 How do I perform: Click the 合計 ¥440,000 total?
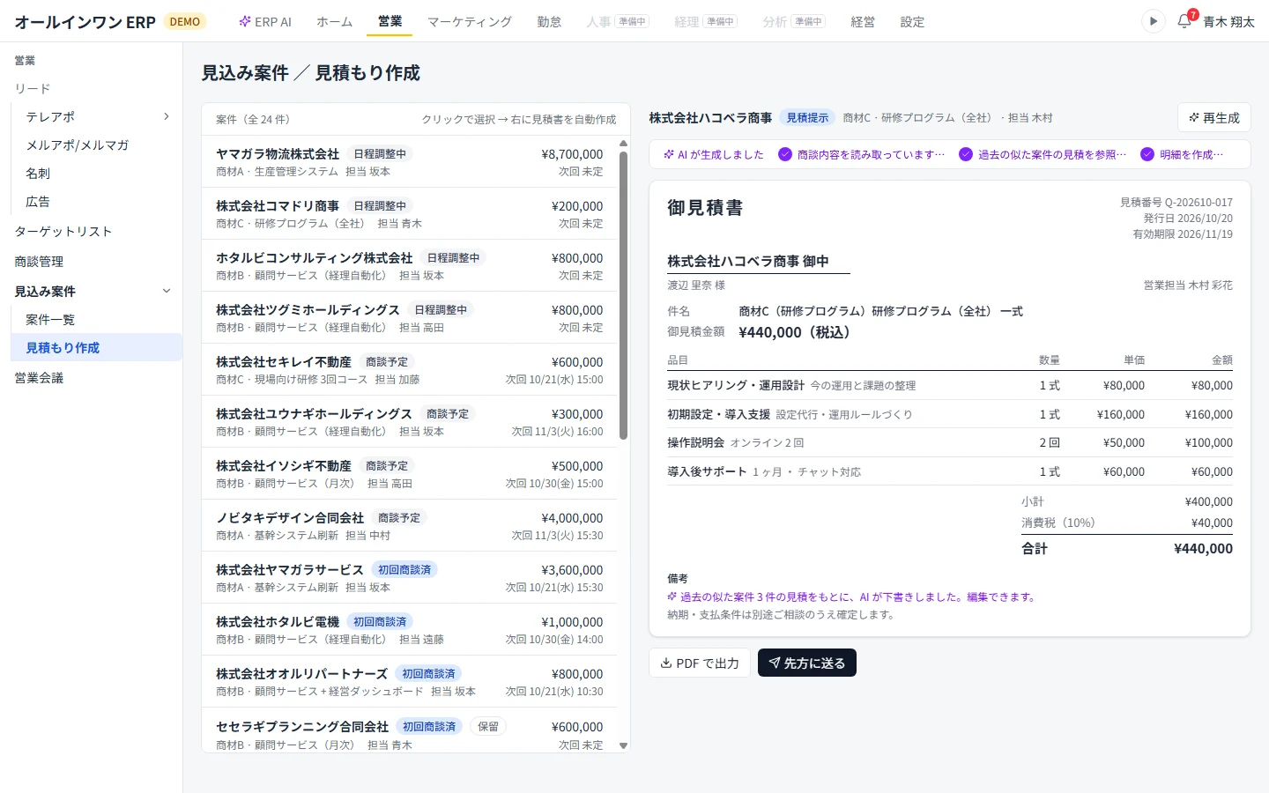(x=1127, y=548)
